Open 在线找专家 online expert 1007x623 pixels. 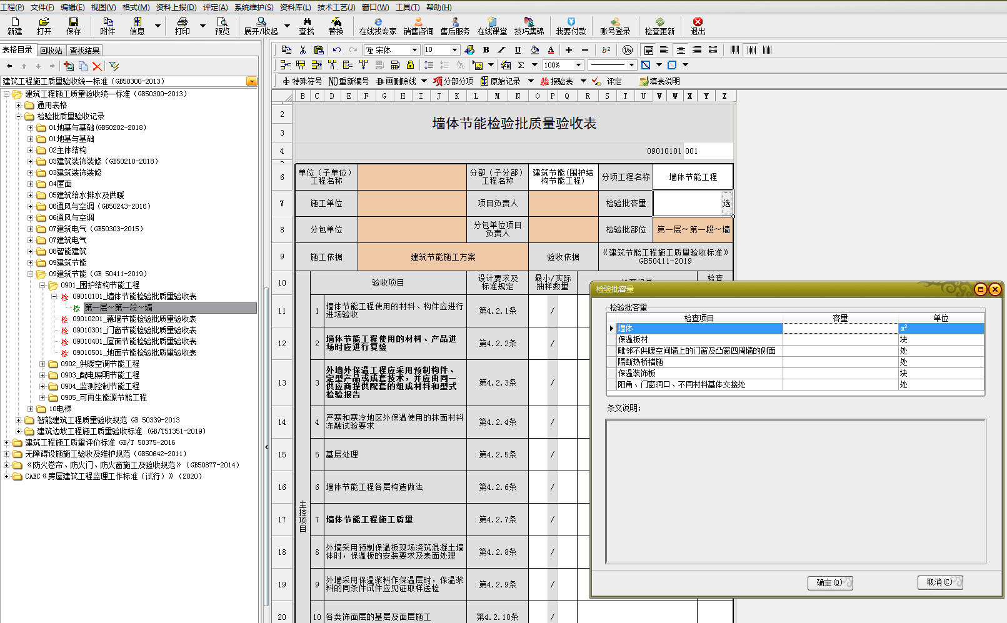pos(378,26)
